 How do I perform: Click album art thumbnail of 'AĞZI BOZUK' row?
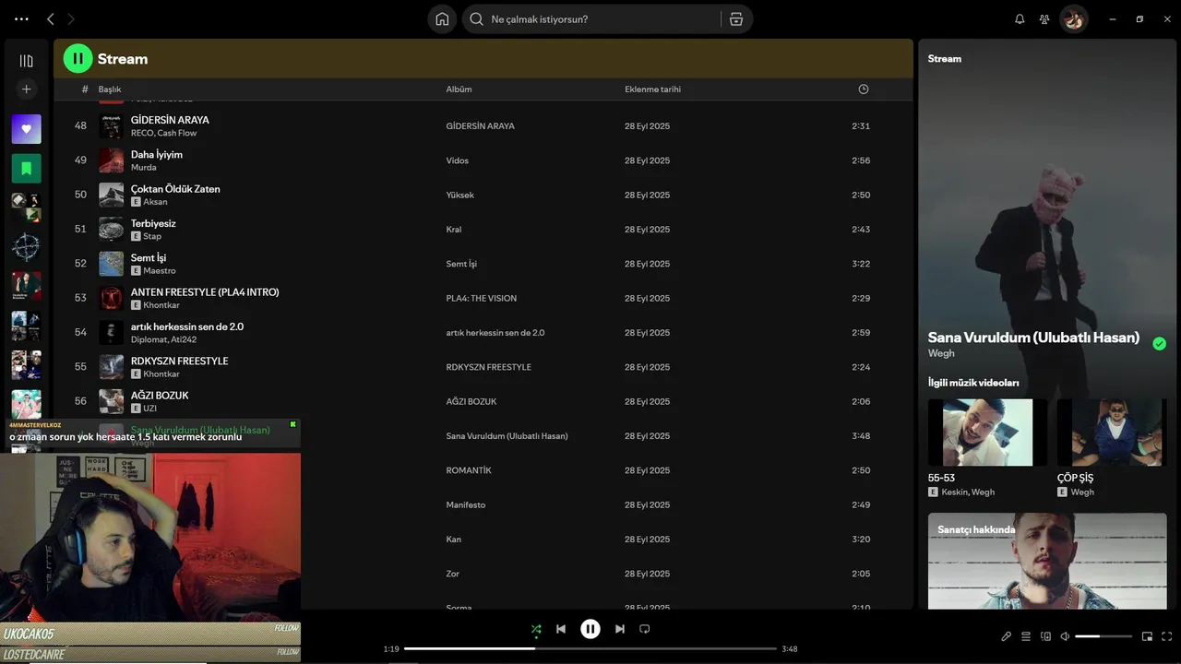(x=112, y=401)
